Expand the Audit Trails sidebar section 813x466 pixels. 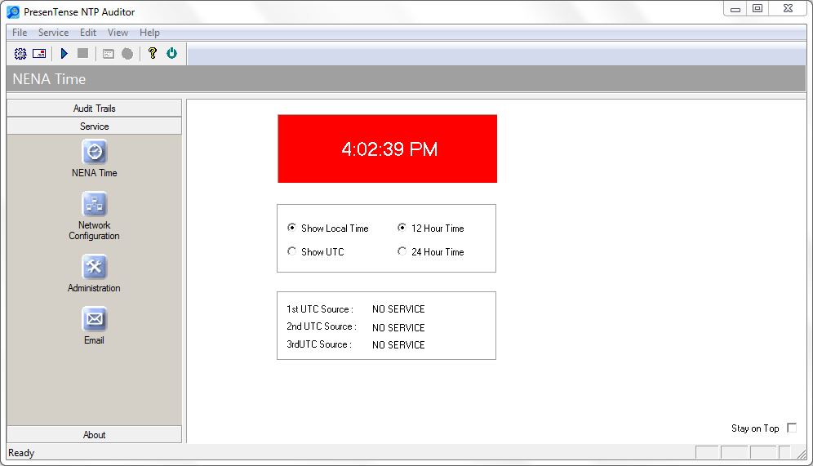click(x=95, y=109)
